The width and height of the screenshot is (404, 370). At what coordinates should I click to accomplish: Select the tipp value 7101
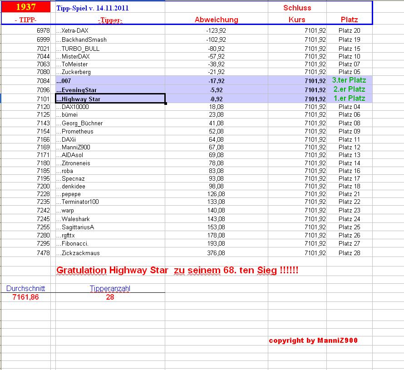(x=43, y=99)
